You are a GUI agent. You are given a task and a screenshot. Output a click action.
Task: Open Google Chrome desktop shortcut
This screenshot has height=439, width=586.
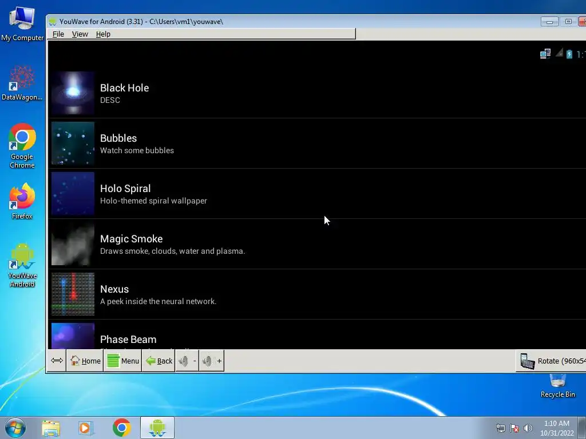22,146
